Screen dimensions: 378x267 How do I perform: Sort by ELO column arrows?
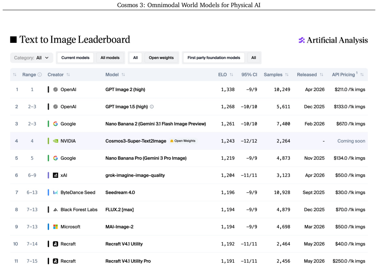tap(232, 74)
